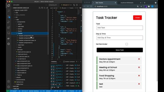Open header.component.ts file
Screen dimensions: 164x92
tap(30, 43)
